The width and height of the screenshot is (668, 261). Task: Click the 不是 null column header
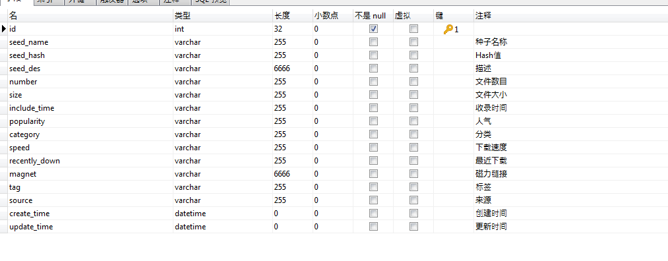[373, 16]
